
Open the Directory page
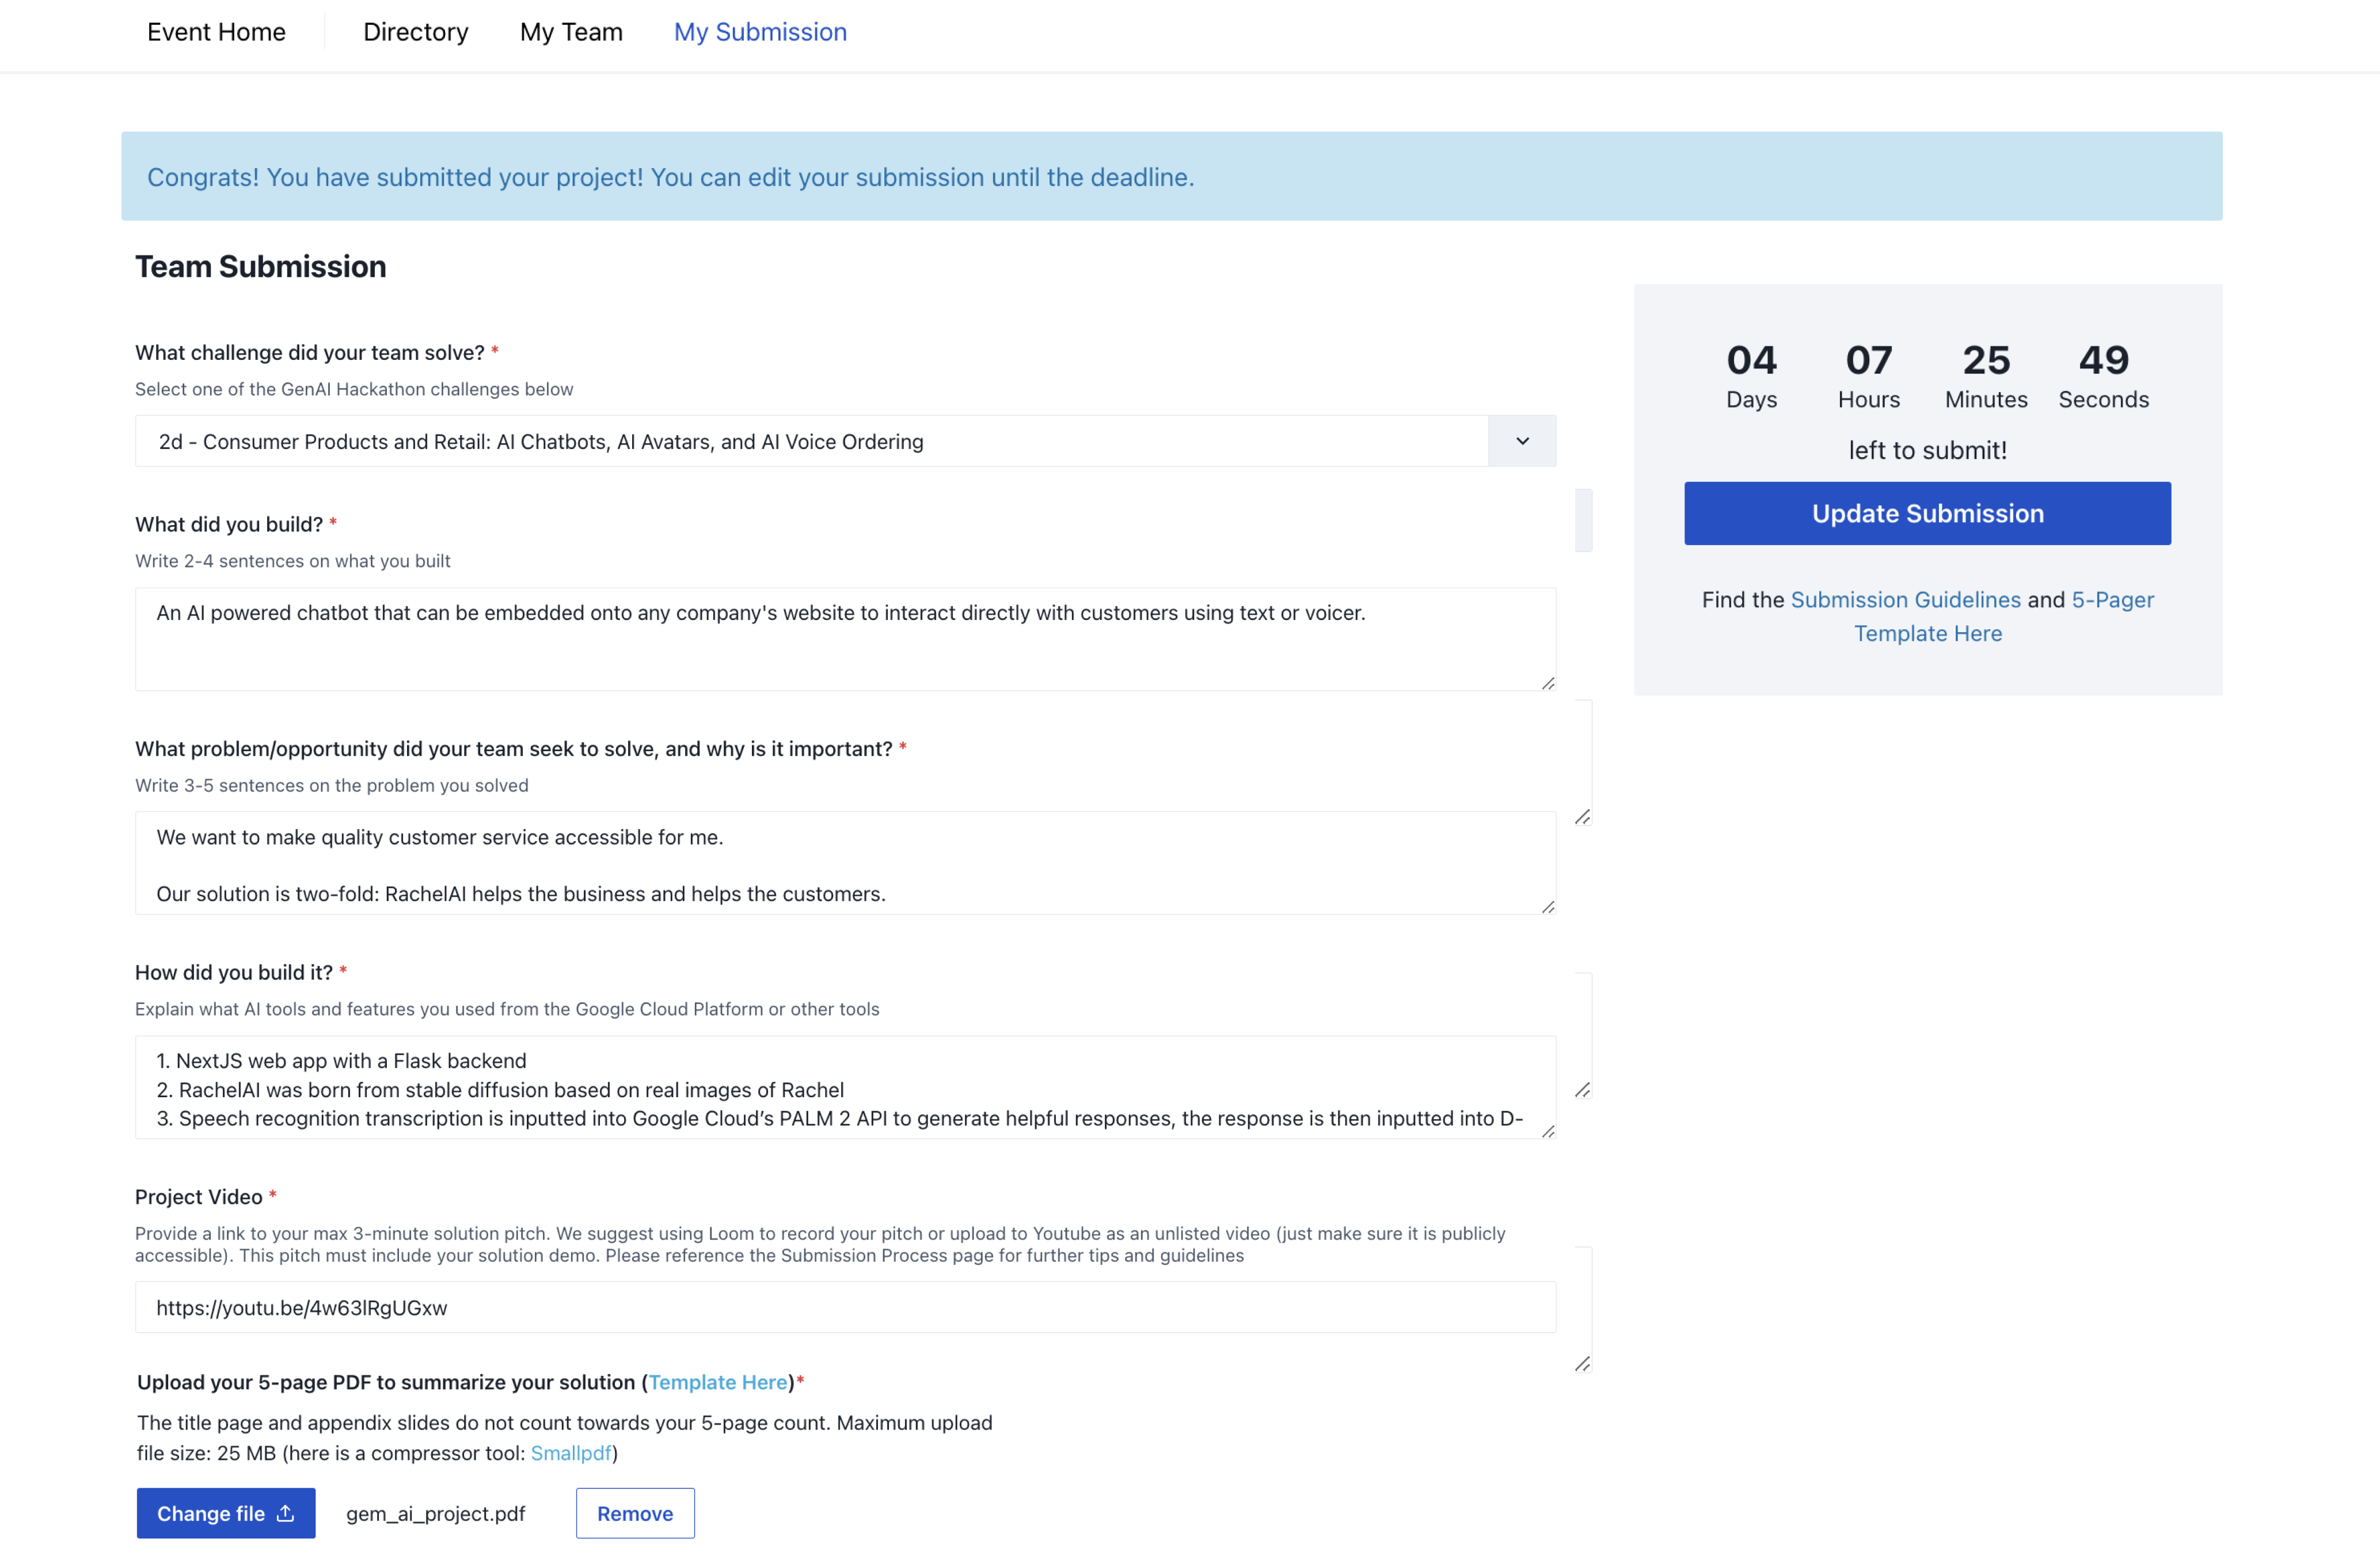416,32
